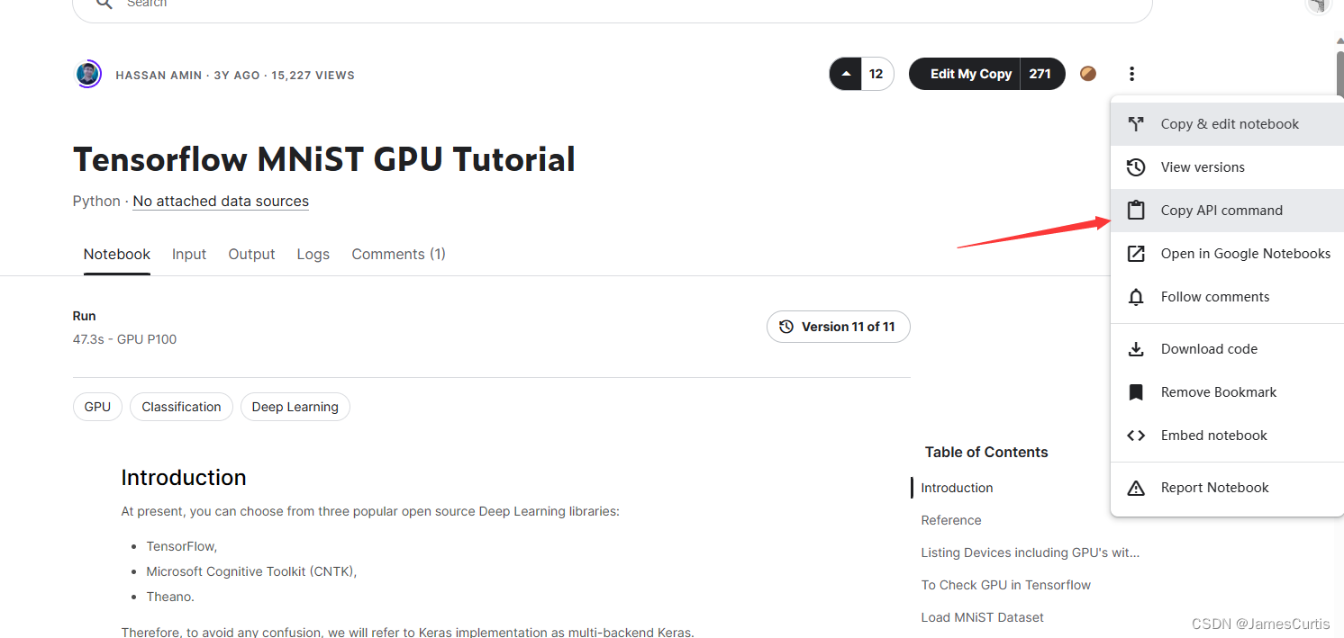Click the Table of Contents heading

986,453
